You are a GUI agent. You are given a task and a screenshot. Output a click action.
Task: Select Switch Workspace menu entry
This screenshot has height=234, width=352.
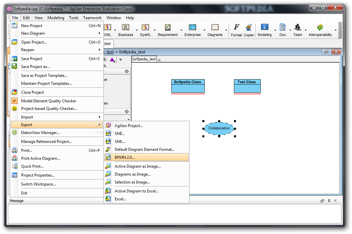click(57, 184)
